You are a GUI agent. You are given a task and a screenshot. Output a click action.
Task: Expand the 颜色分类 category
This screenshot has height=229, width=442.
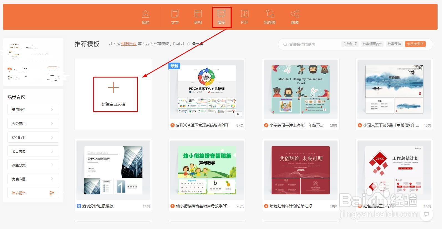[33, 165]
